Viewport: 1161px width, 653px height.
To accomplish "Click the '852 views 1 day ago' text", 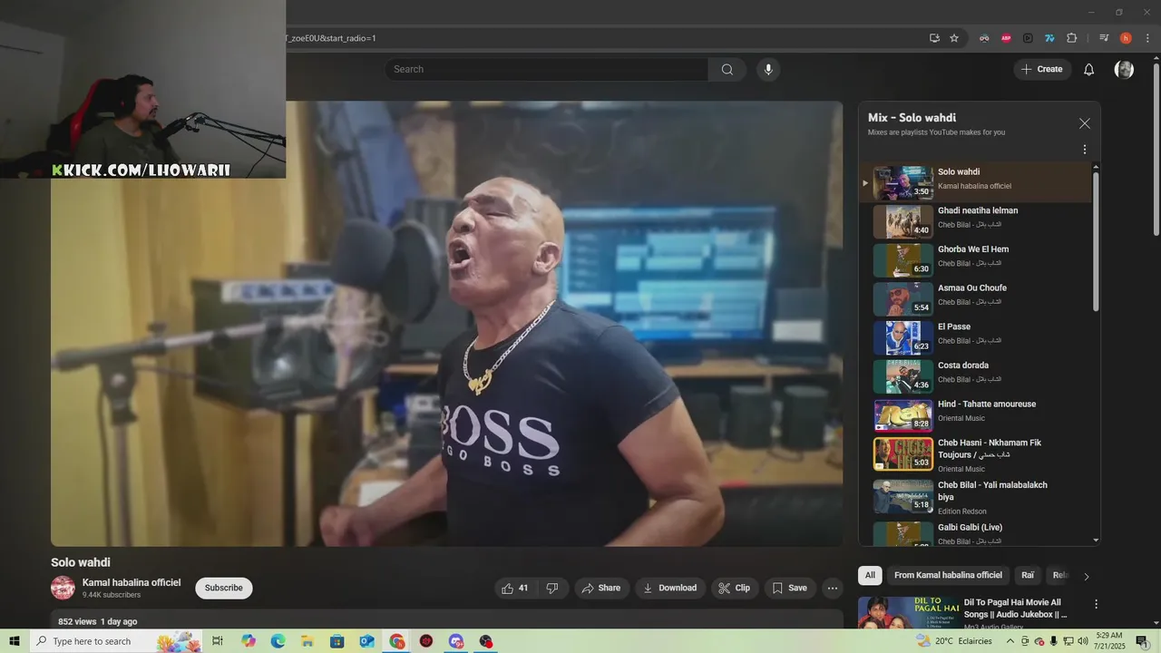I will point(97,621).
